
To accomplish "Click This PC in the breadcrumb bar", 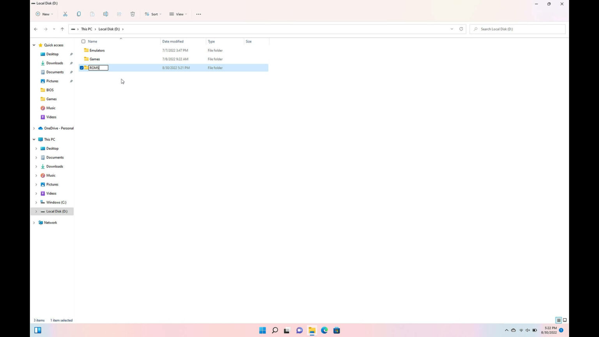I will 86,29.
